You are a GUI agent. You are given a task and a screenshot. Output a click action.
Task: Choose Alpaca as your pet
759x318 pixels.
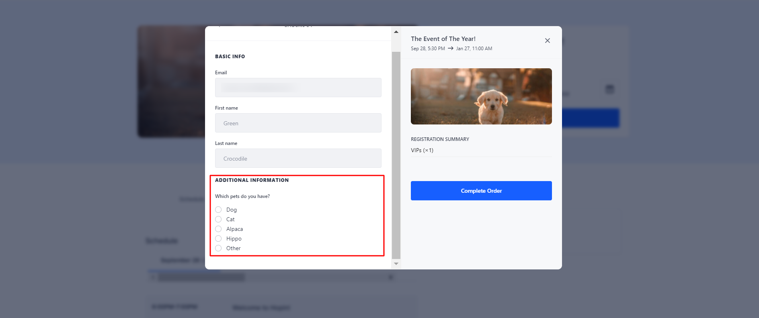coord(218,229)
